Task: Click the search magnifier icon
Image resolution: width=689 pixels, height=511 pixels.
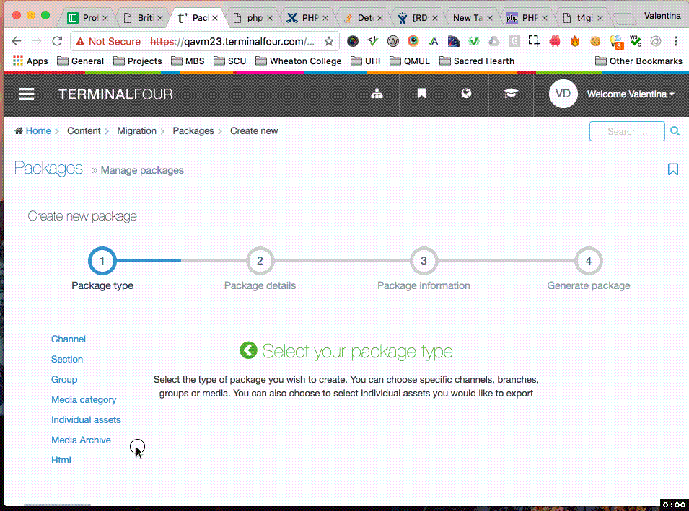Action: (675, 131)
